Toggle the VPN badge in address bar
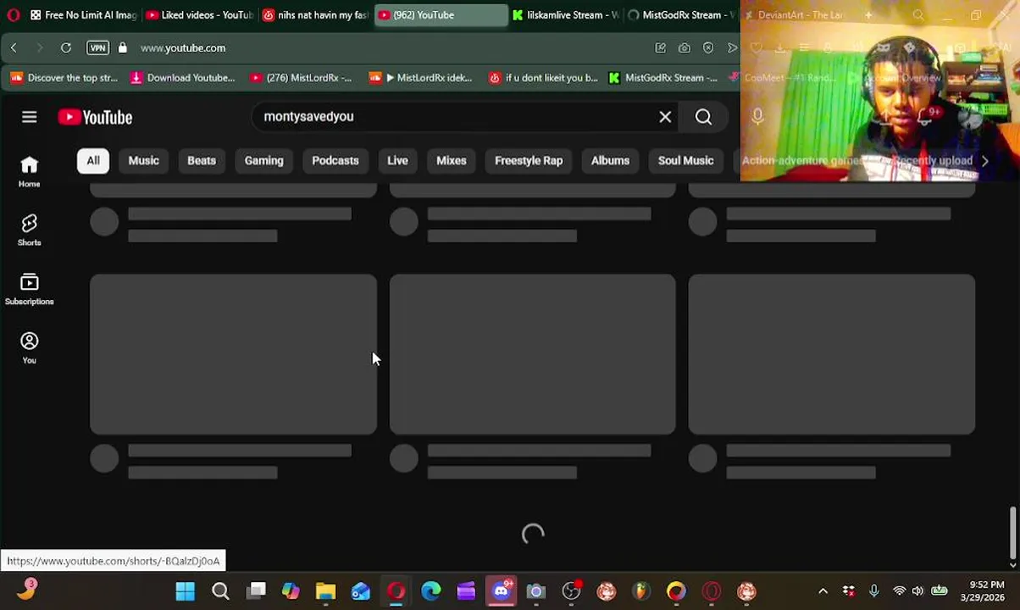This screenshot has height=610, width=1020. click(97, 47)
